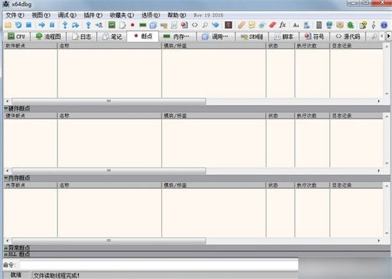392x279 pixels.
Task: Switch to the 源代码 tab
Action: [348, 37]
